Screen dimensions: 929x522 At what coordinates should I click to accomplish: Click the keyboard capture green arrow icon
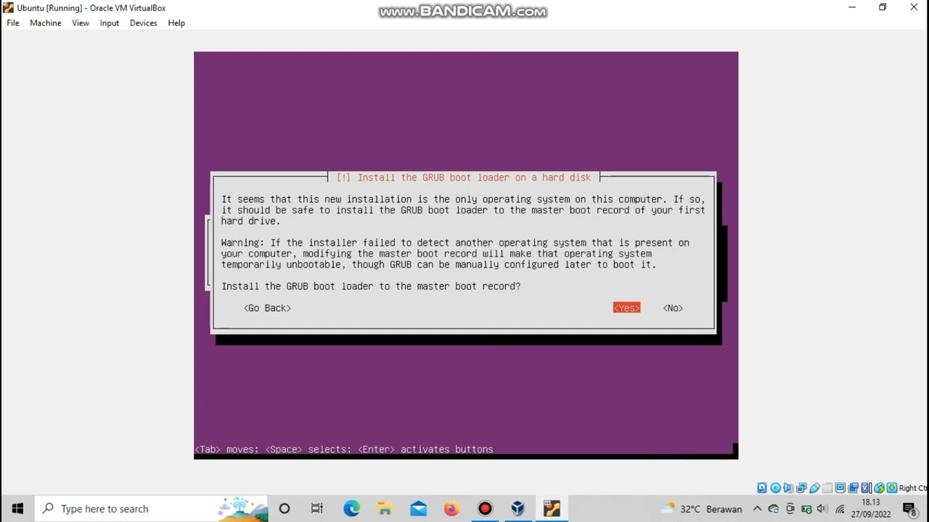coord(892,488)
